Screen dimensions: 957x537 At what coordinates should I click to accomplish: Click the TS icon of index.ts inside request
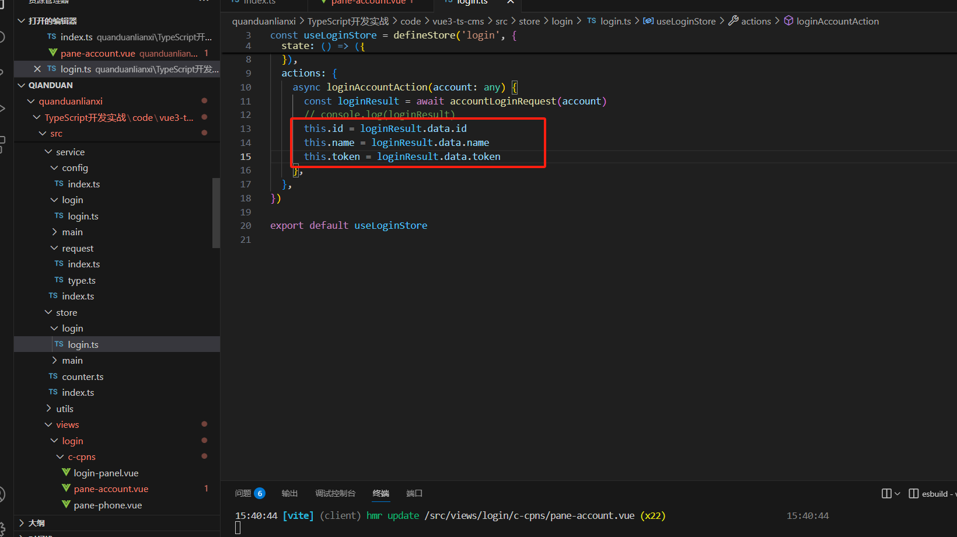click(59, 264)
